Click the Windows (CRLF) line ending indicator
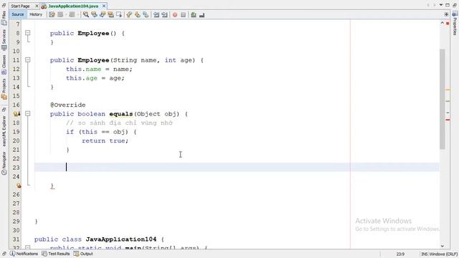This screenshot has width=459, height=258. (443, 254)
